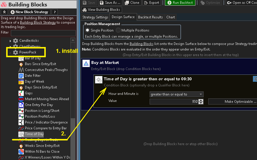
Task: Expand the Candlesticks tree node
Action: point(11,41)
